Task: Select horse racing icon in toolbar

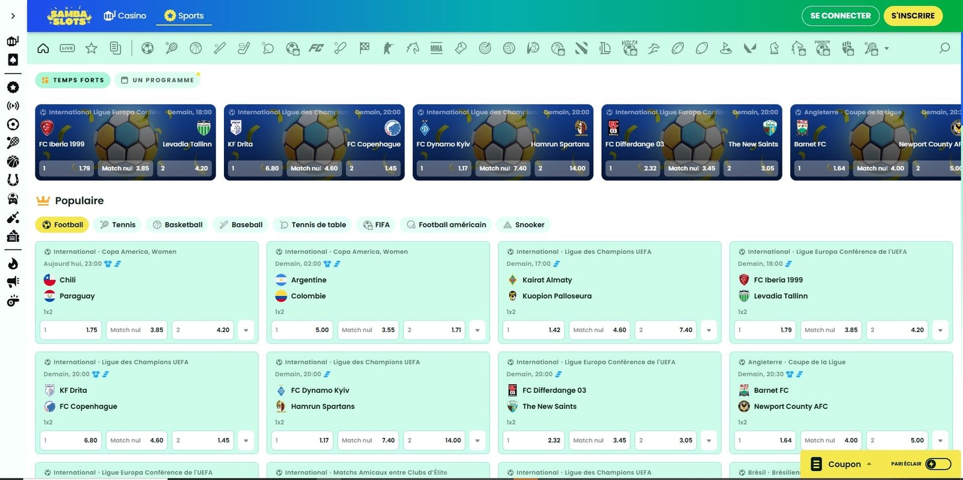Action: 412,48
